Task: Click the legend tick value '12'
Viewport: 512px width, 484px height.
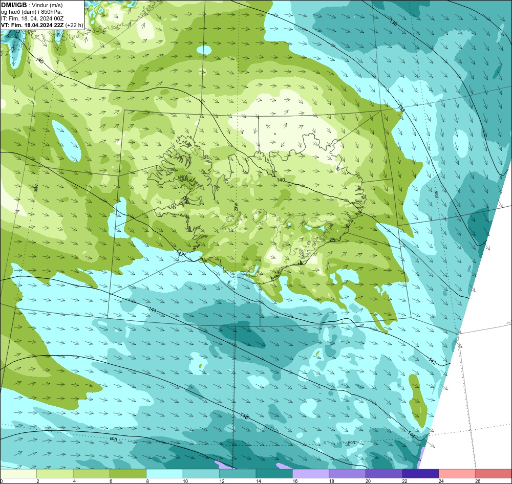Action: (222, 481)
